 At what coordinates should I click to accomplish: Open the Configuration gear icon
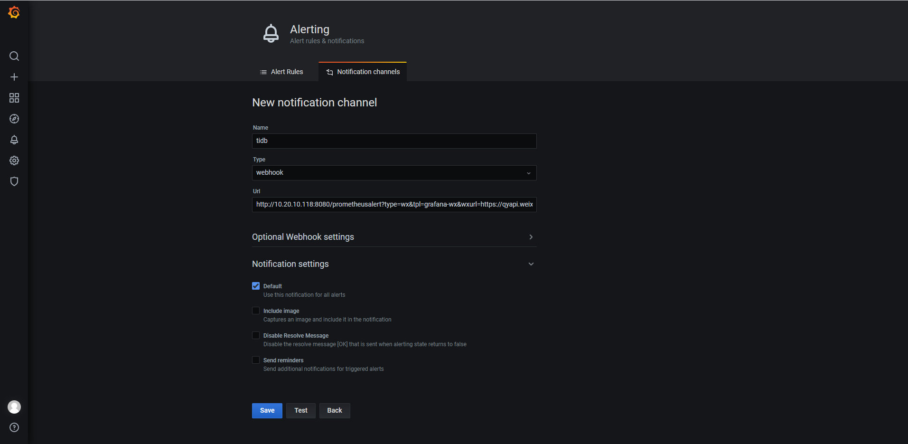[x=14, y=161]
